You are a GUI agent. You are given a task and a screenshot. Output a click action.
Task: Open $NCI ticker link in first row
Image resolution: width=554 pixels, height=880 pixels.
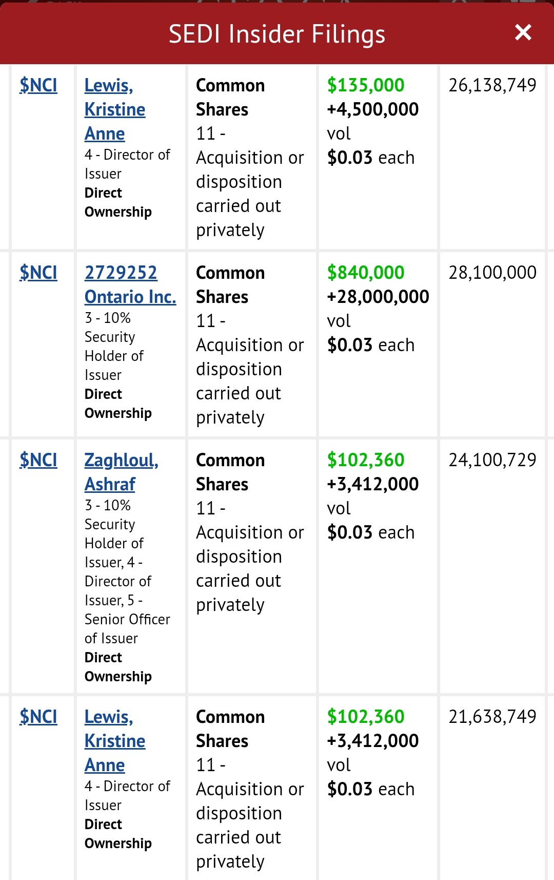tap(38, 85)
